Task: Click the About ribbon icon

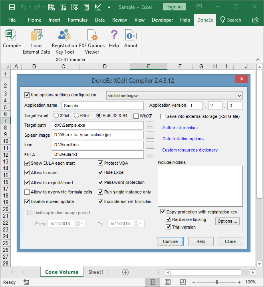Action: click(x=131, y=35)
